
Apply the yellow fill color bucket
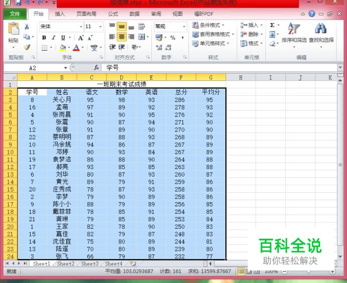(63, 48)
